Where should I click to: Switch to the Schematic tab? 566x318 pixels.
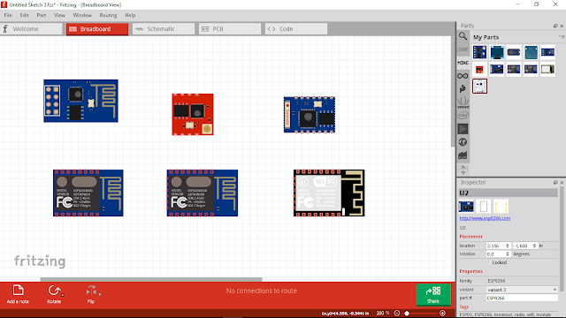click(x=164, y=29)
